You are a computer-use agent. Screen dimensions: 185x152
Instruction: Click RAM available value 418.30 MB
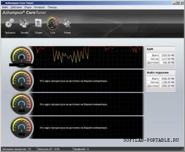(x=167, y=63)
